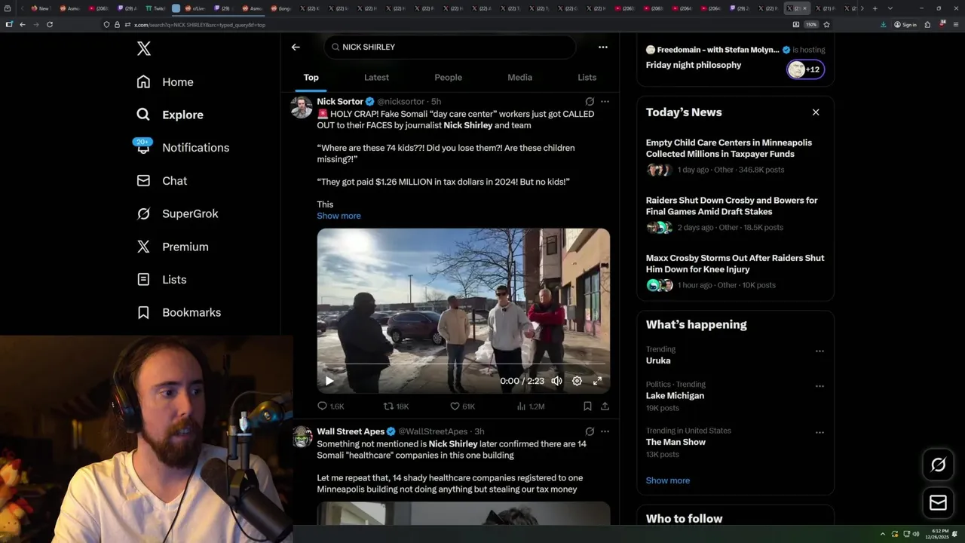
Task: Open Maxx Crosby Storms Out story
Action: (x=735, y=263)
